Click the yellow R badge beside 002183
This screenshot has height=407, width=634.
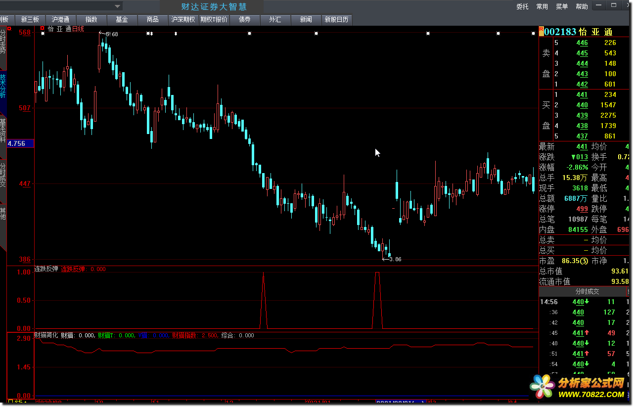coord(542,32)
